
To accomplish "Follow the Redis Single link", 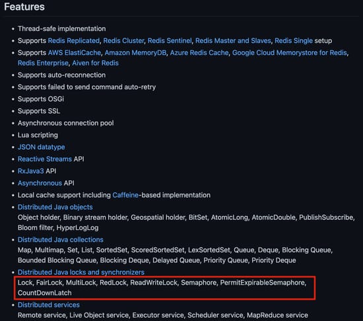I will [x=294, y=41].
